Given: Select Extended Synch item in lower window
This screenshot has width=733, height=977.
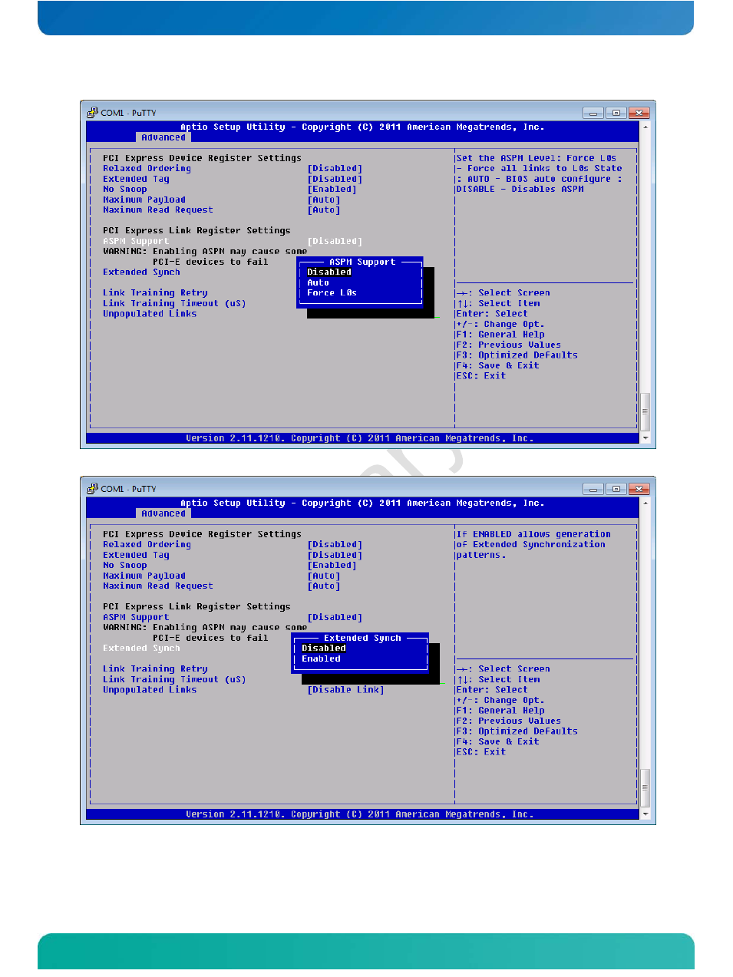Looking at the screenshot, I should click(x=141, y=648).
